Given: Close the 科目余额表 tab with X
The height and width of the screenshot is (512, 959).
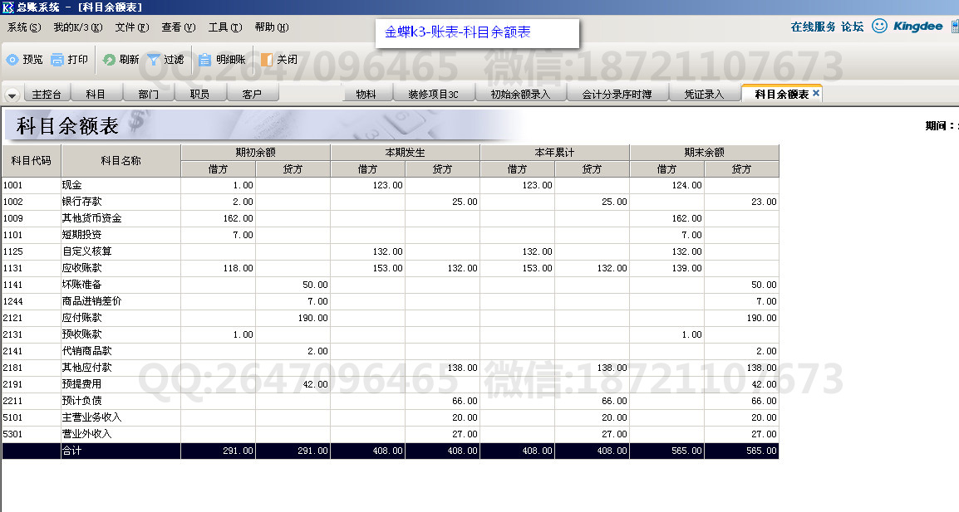Looking at the screenshot, I should point(816,94).
